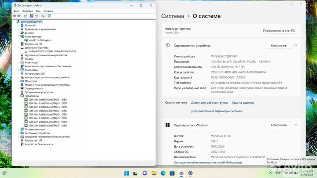Open the Windows Start button on taskbar

[126, 173]
